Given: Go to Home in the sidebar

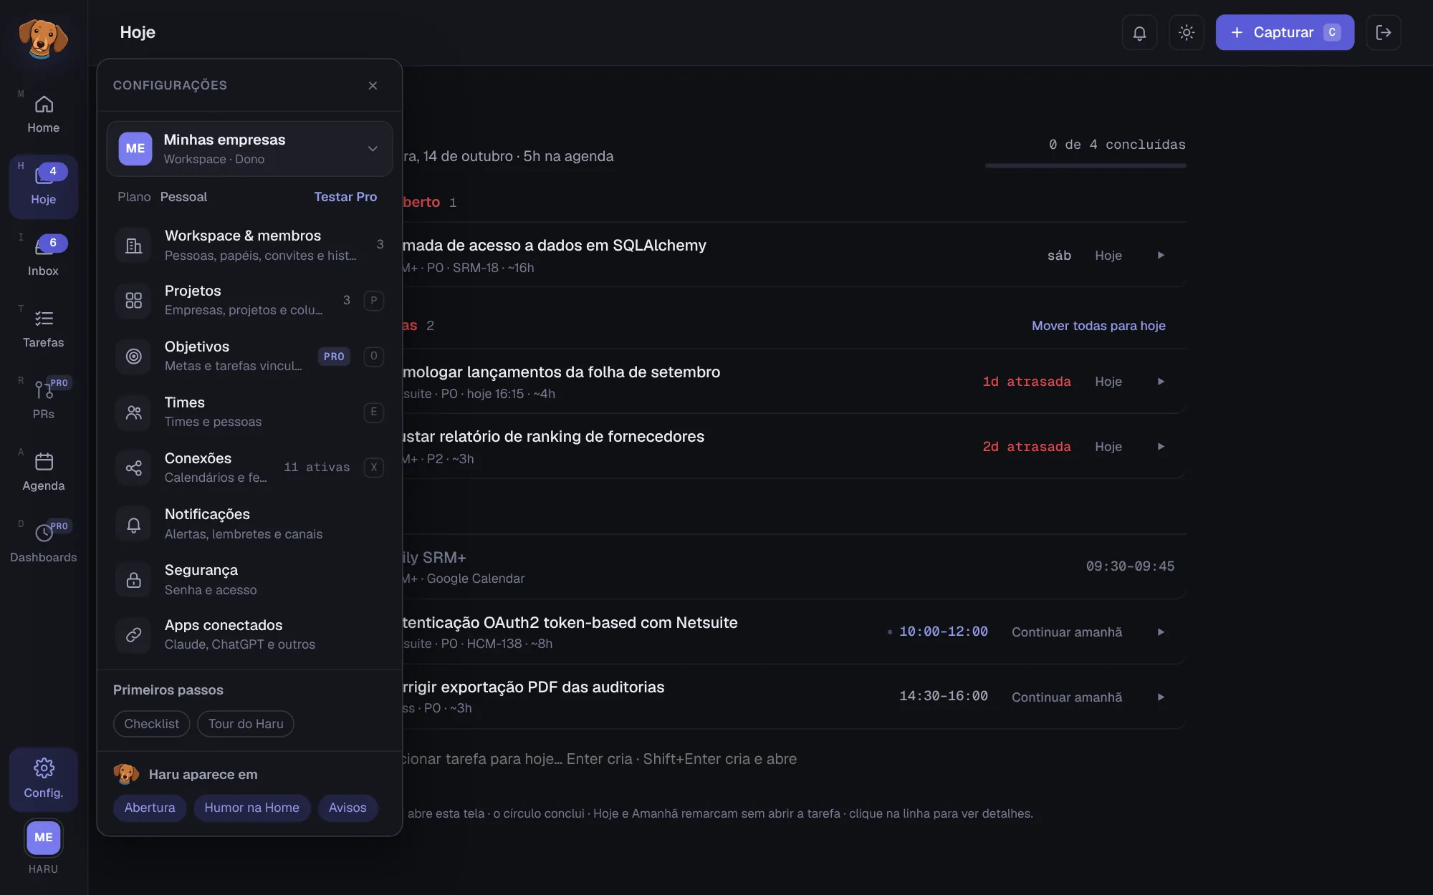Looking at the screenshot, I should tap(44, 115).
